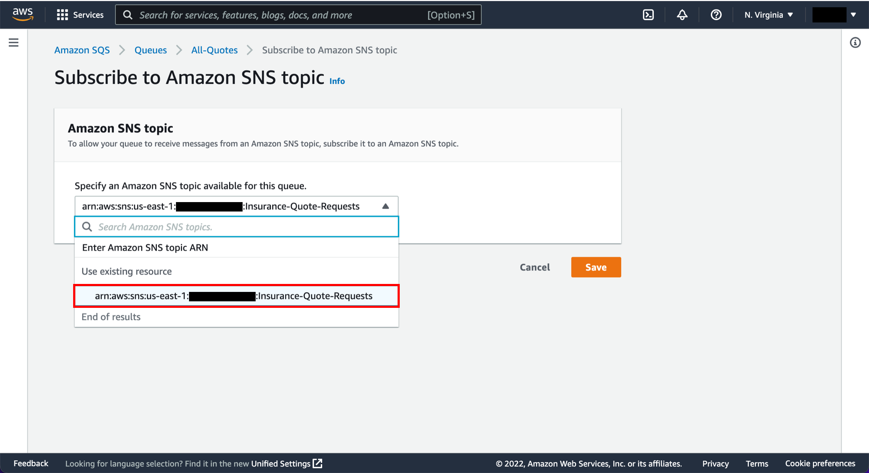This screenshot has width=869, height=473.
Task: Click the Enter Amazon SNS topic ARN option
Action: [x=145, y=248]
